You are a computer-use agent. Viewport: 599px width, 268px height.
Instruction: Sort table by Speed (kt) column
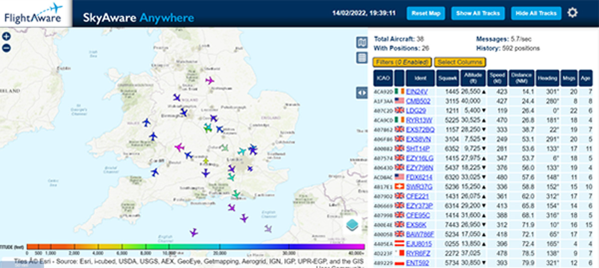coord(497,78)
